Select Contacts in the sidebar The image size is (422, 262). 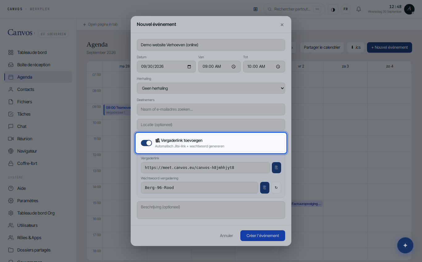coord(38,89)
